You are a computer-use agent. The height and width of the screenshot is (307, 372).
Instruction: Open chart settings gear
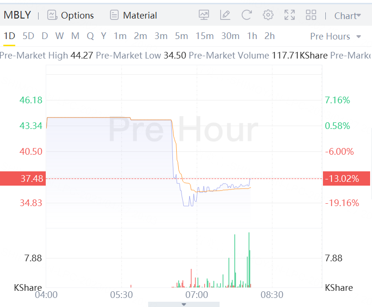268,15
